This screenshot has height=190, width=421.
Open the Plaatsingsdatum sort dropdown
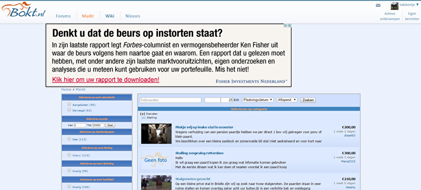tap(258, 99)
